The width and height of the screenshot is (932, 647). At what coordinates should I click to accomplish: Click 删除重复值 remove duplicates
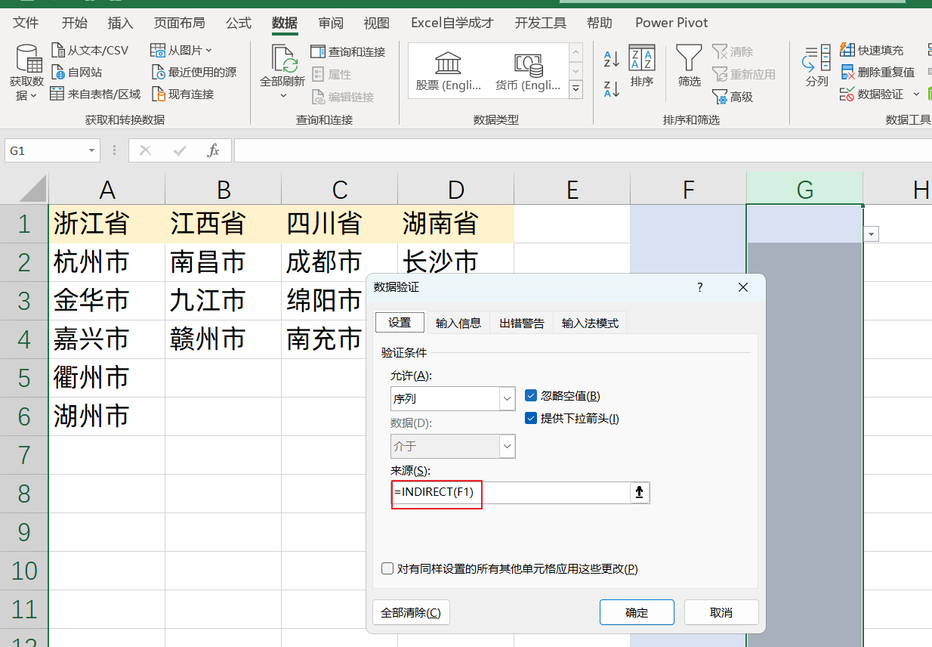pyautogui.click(x=877, y=73)
